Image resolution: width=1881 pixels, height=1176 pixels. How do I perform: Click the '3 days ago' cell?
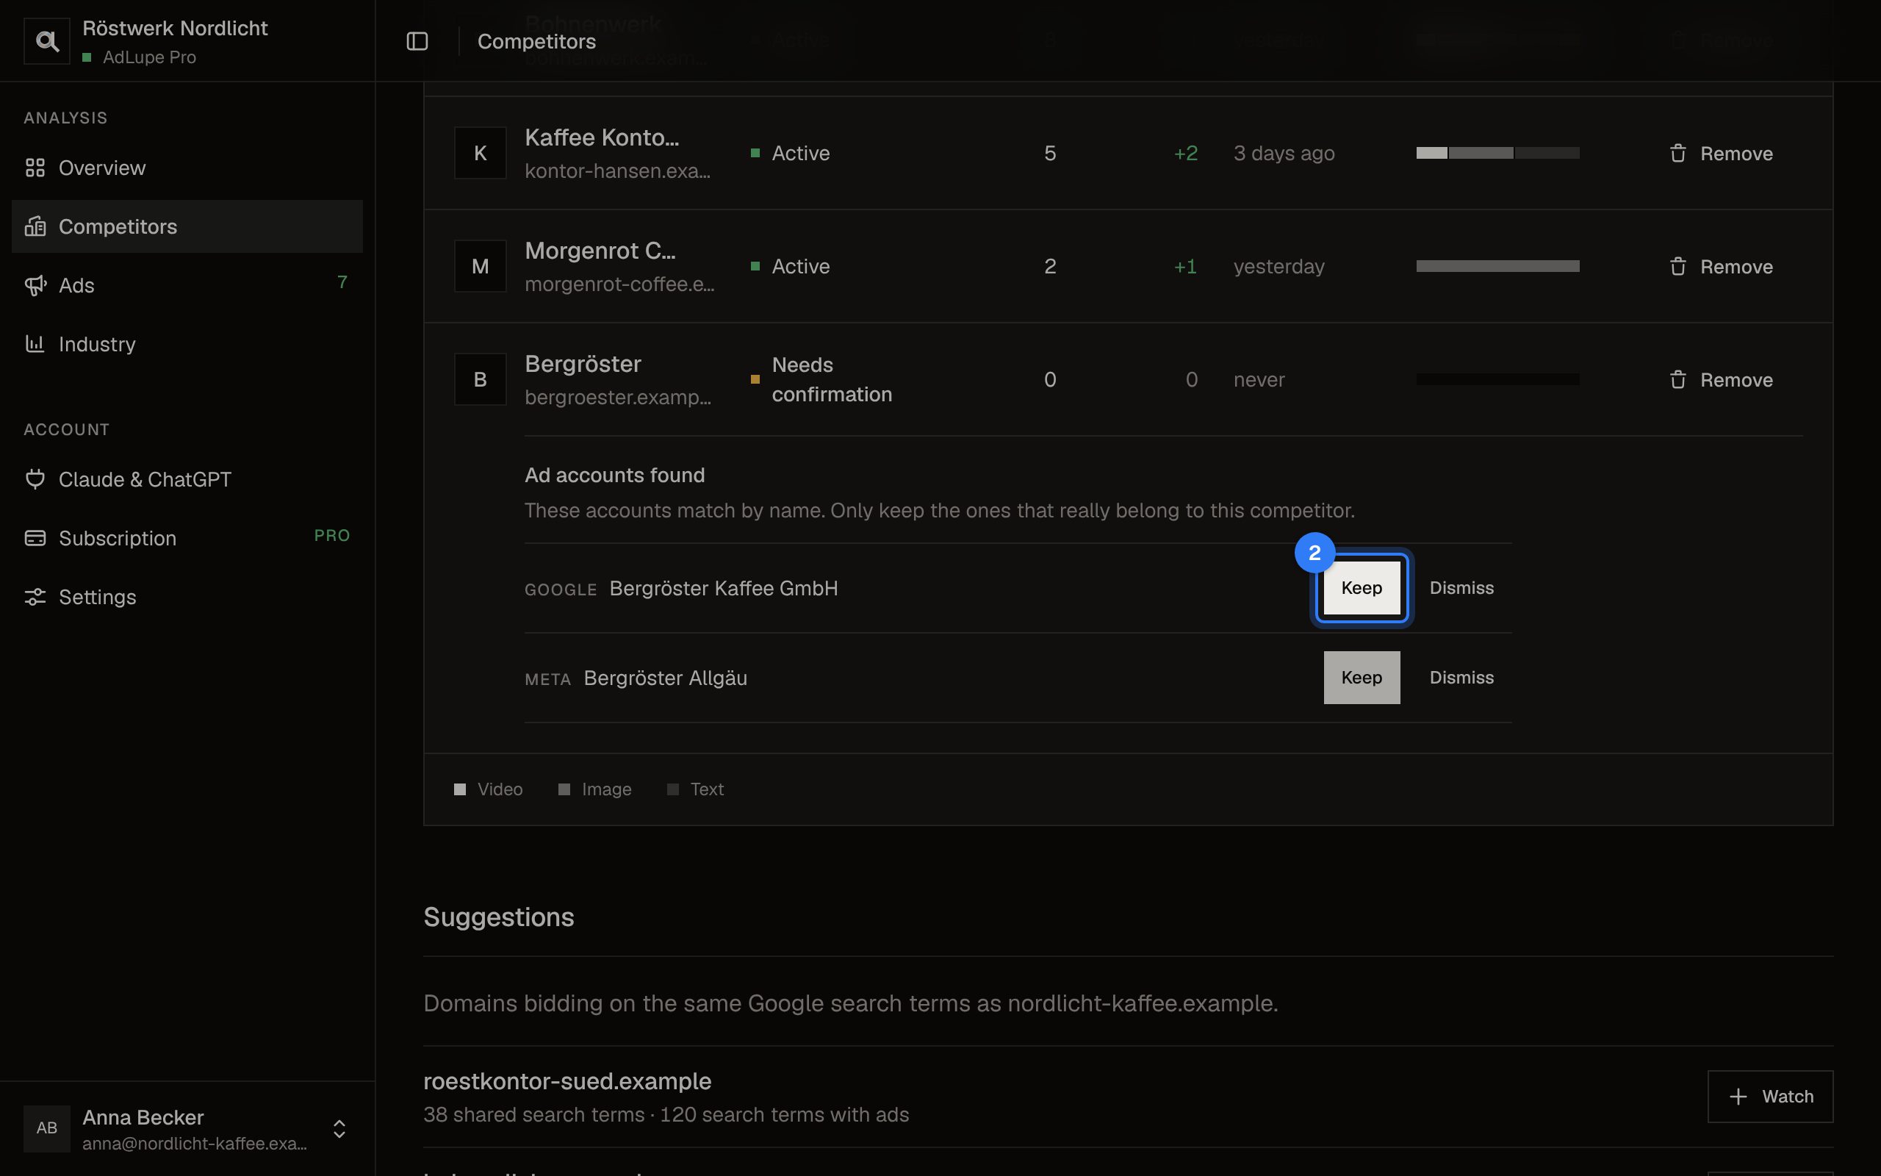pyautogui.click(x=1284, y=153)
